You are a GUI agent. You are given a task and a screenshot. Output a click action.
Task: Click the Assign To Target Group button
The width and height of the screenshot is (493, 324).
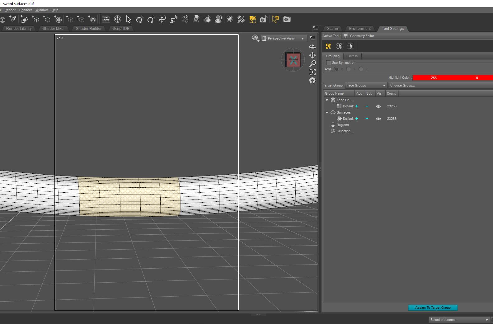[x=433, y=308]
